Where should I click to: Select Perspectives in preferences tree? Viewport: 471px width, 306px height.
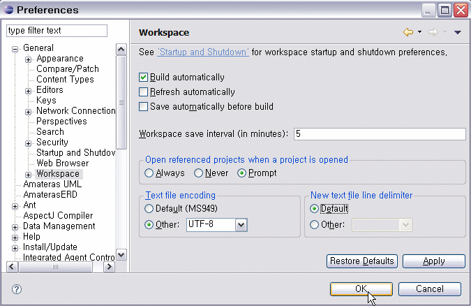click(x=61, y=121)
